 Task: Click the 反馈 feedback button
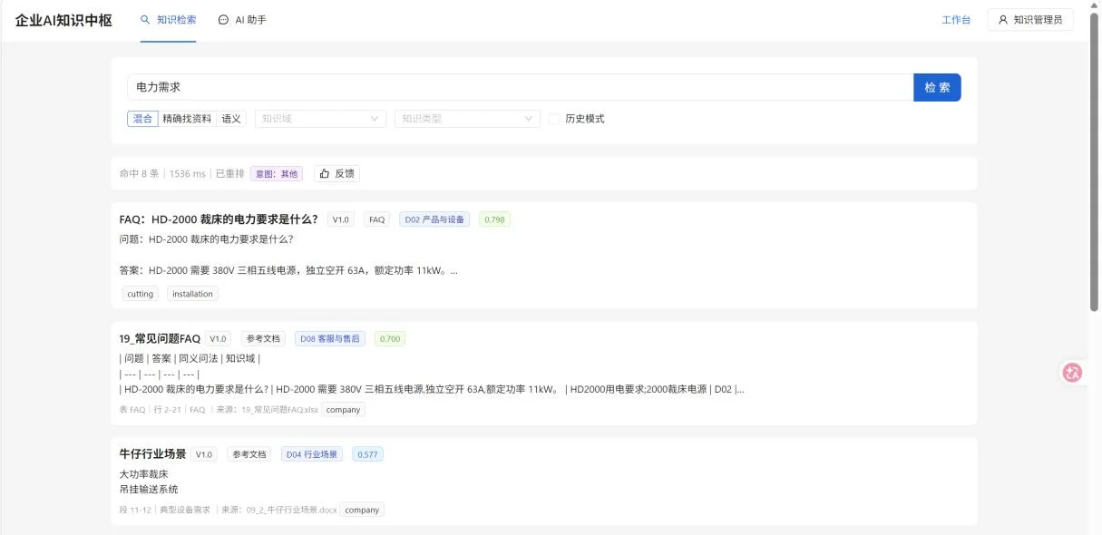(336, 173)
